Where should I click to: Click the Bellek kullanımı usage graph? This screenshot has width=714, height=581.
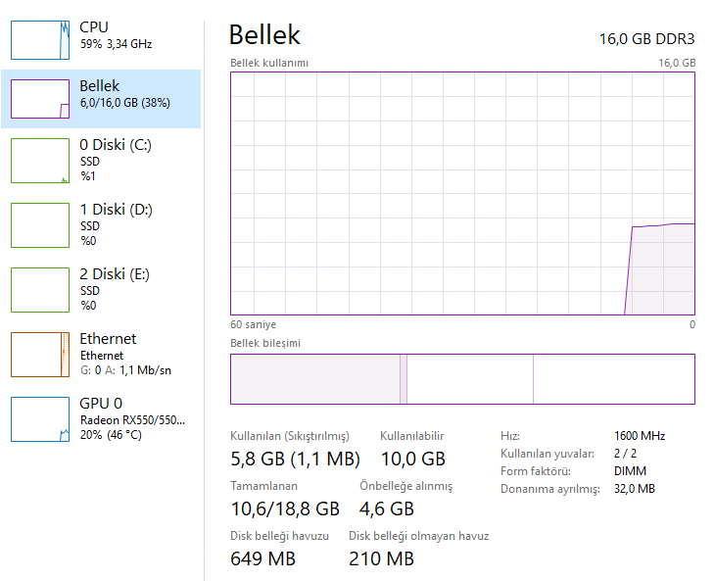point(462,194)
